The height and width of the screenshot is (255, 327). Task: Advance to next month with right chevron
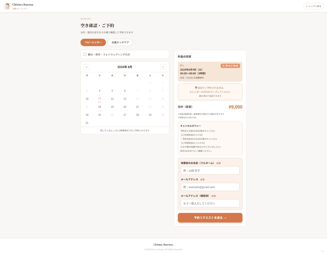coord(163,67)
